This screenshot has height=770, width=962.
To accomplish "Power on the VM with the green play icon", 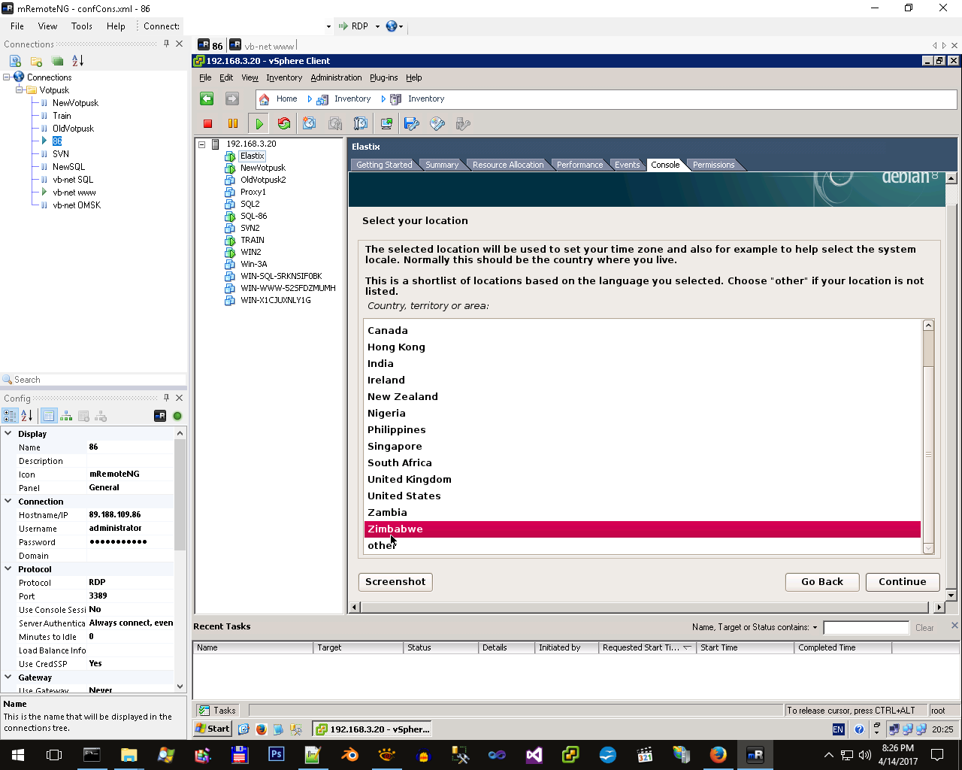I will click(x=259, y=124).
